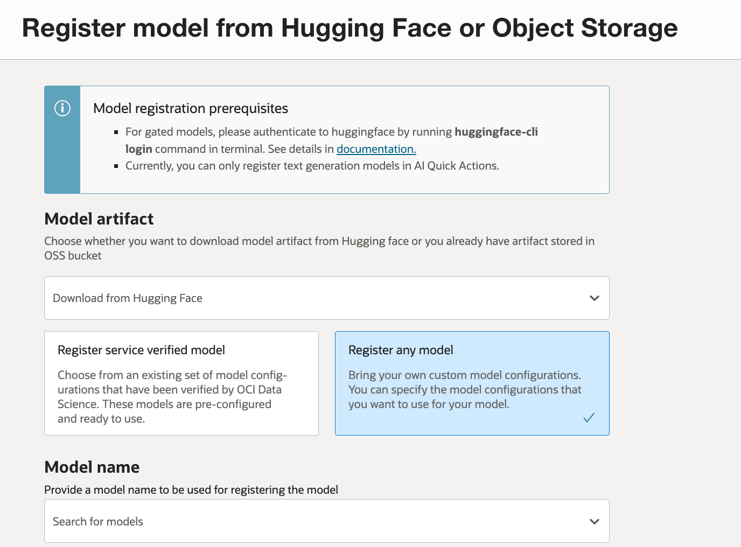
Task: Click the page title Register model heading
Action: (x=349, y=28)
